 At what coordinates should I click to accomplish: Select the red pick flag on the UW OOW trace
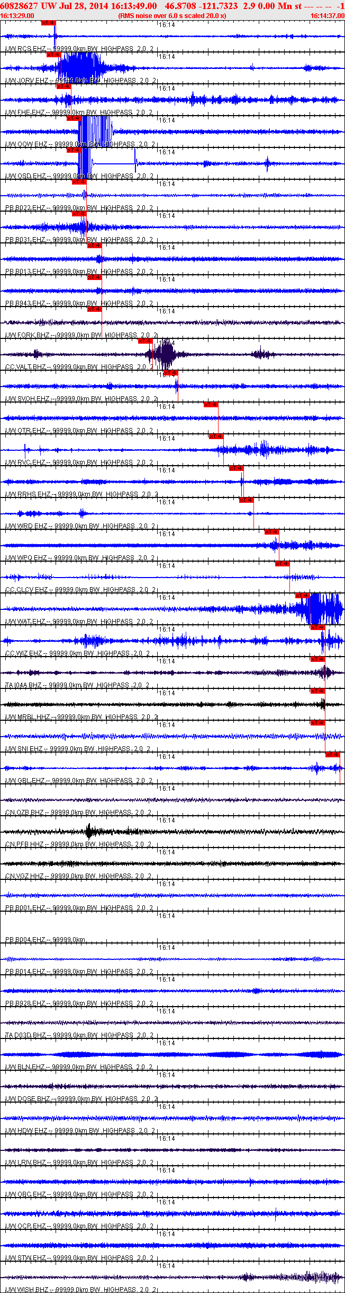pyautogui.click(x=74, y=118)
